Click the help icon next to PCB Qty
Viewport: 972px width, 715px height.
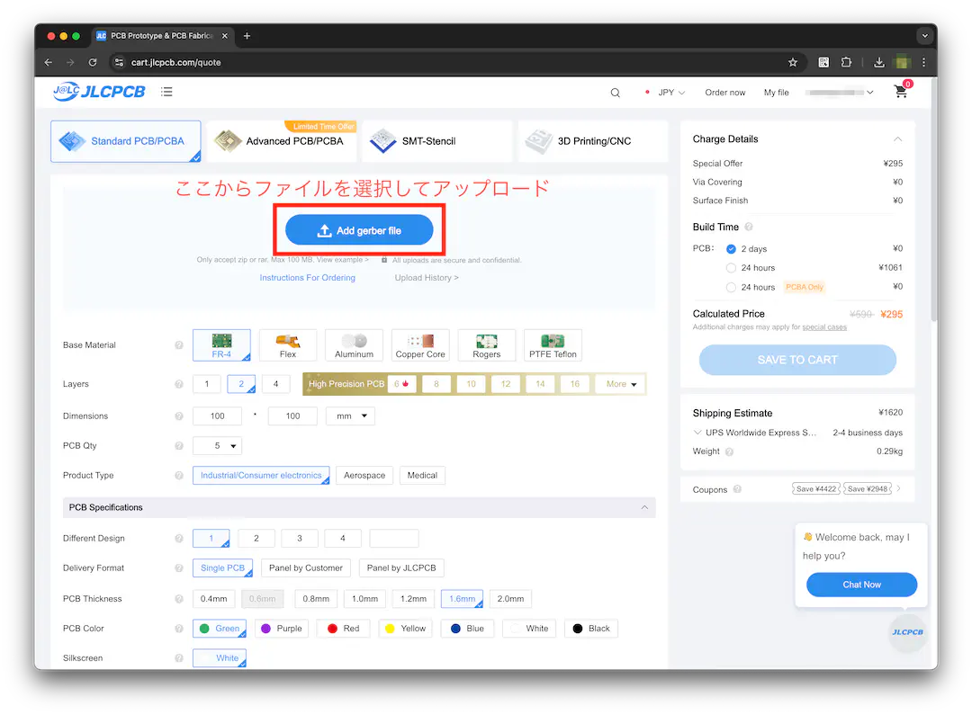click(179, 445)
